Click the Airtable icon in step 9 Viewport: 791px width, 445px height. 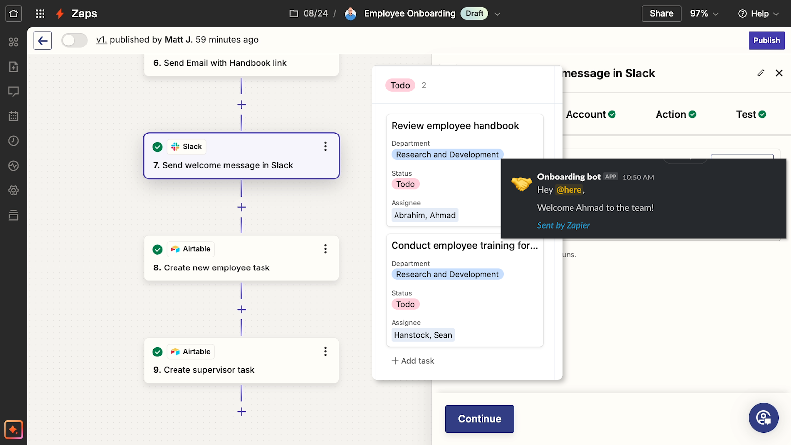click(176, 352)
